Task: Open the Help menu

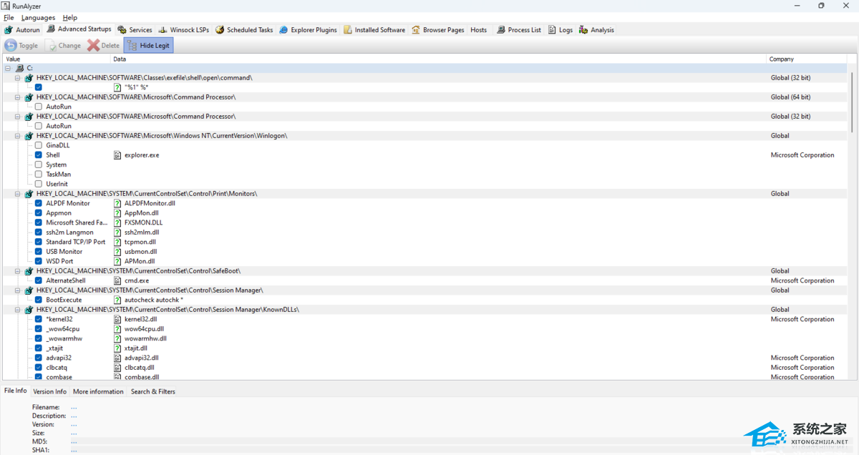Action: click(x=70, y=17)
